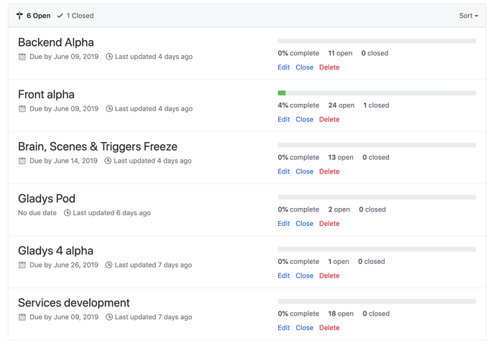Show the 1 Closed milestones tab
The height and width of the screenshot is (350, 496).
75,16
